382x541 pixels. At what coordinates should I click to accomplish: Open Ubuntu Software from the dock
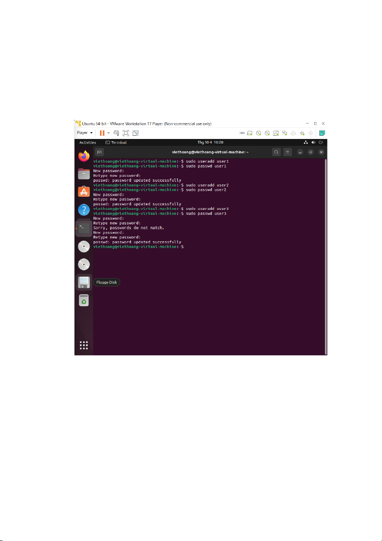[x=84, y=192]
